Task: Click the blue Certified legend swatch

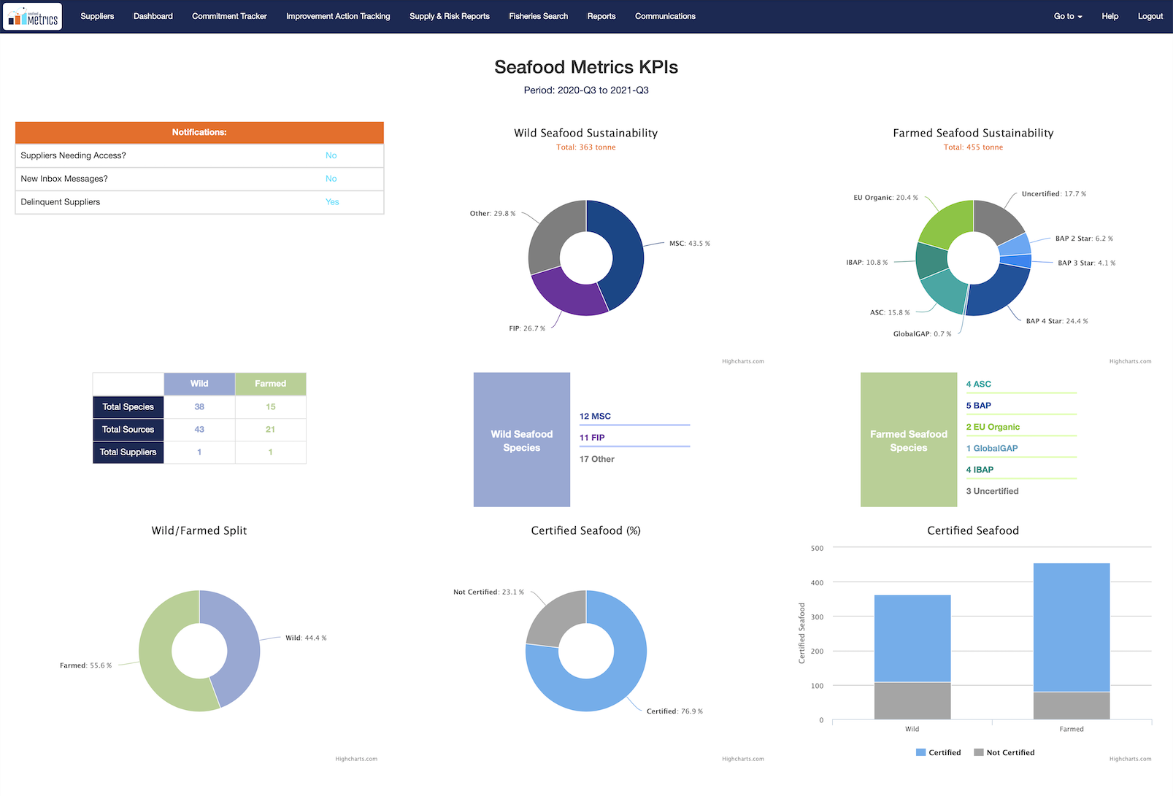Action: (x=920, y=752)
